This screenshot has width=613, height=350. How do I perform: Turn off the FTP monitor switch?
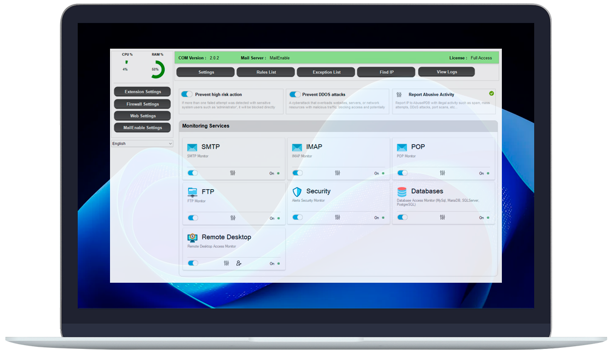click(193, 218)
